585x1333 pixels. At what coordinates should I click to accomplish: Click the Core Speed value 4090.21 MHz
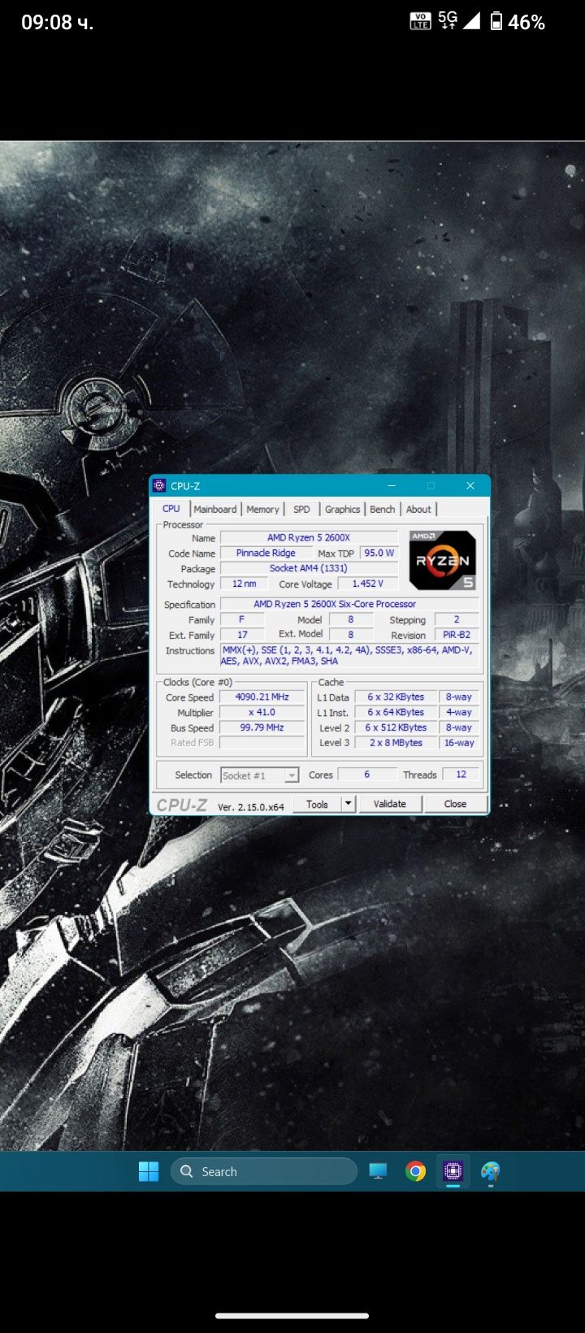click(x=262, y=697)
